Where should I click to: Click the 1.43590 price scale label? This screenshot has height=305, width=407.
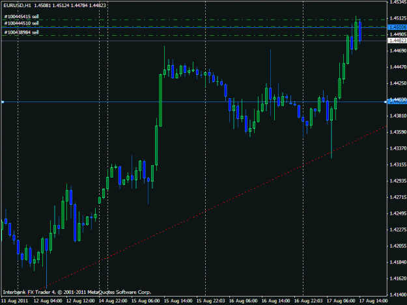[398, 132]
